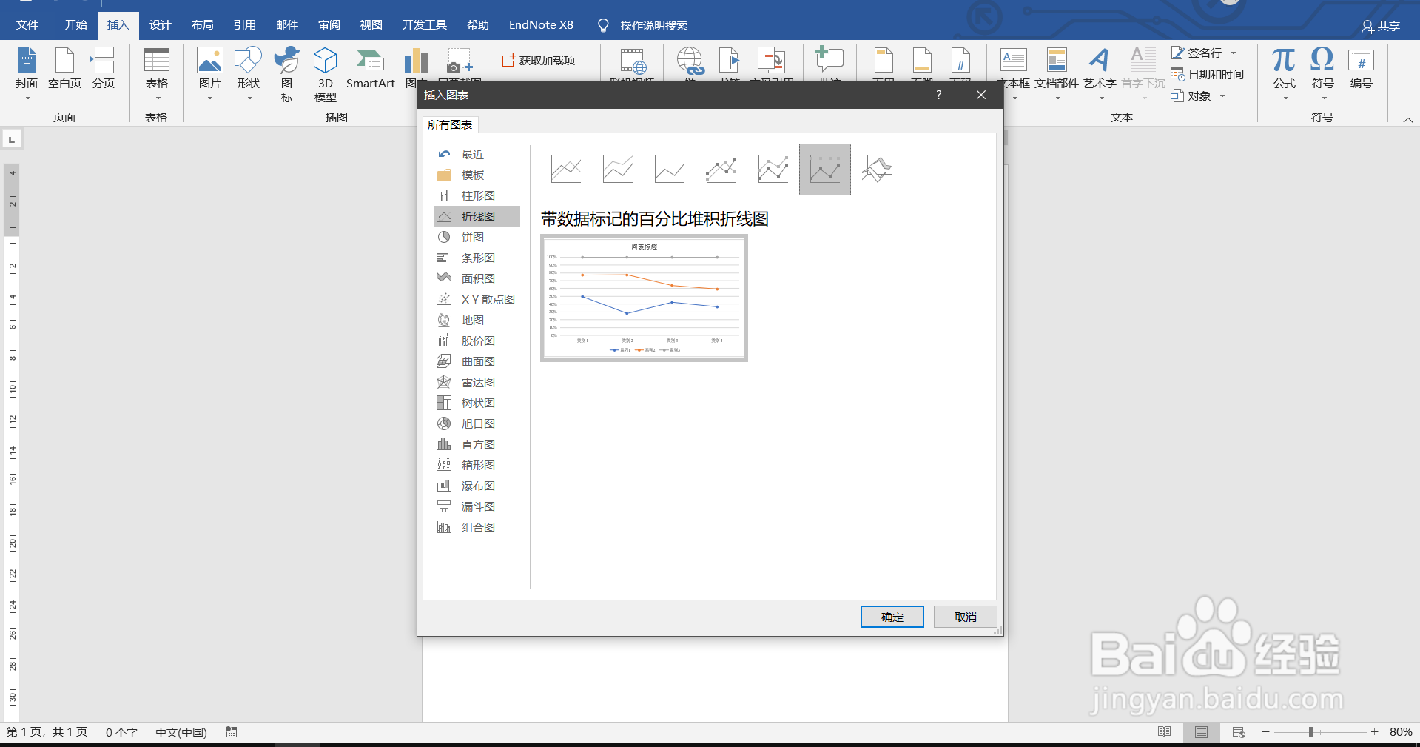Switch to the Home (开始) tab
Image resolution: width=1420 pixels, height=747 pixels.
click(x=75, y=25)
